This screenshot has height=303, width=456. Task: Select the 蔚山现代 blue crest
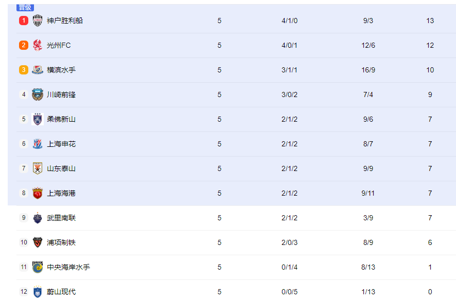[37, 292]
